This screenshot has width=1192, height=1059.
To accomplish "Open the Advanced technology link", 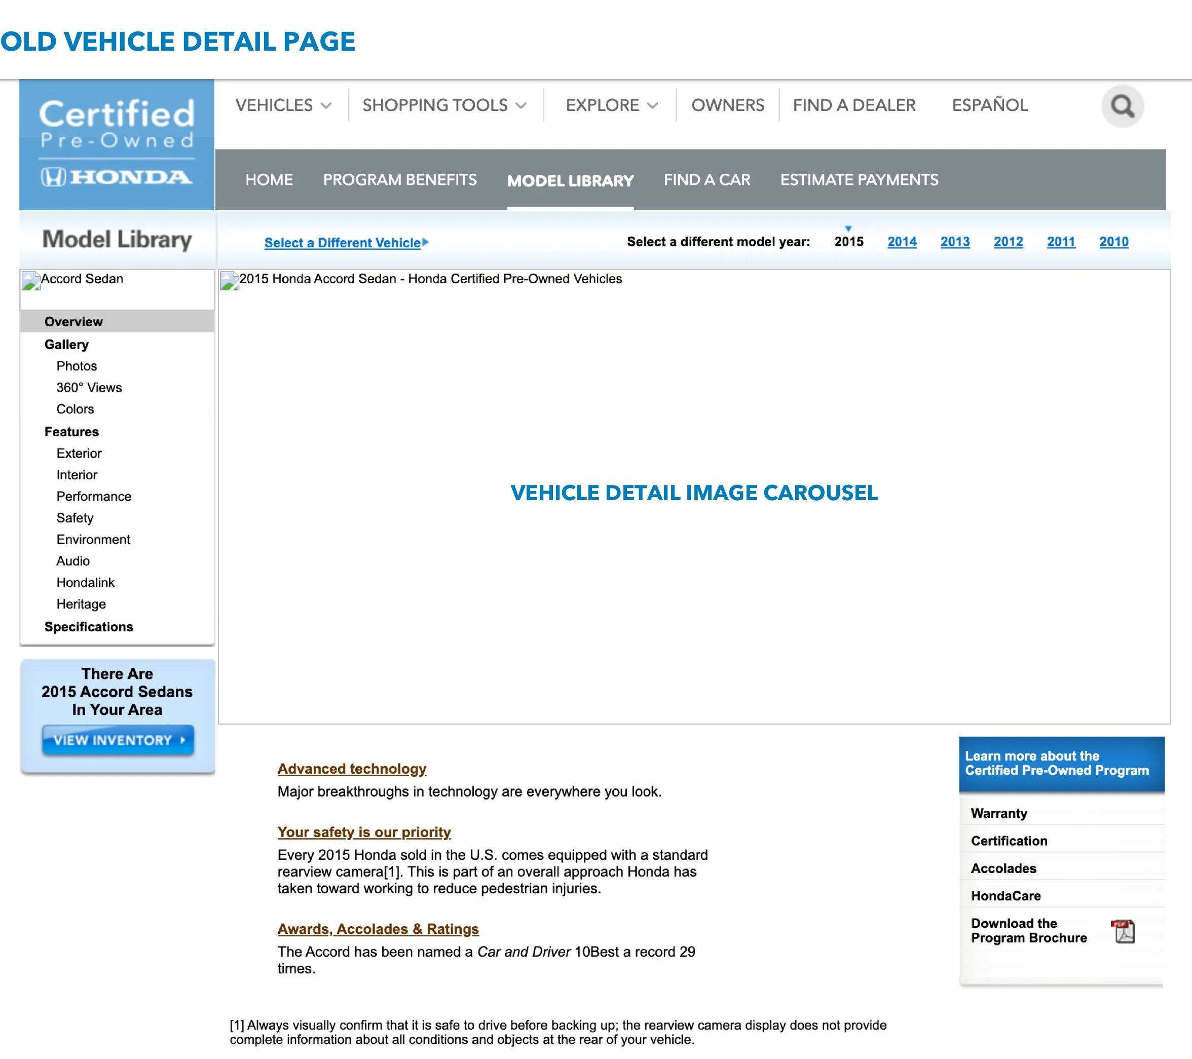I will click(x=352, y=769).
